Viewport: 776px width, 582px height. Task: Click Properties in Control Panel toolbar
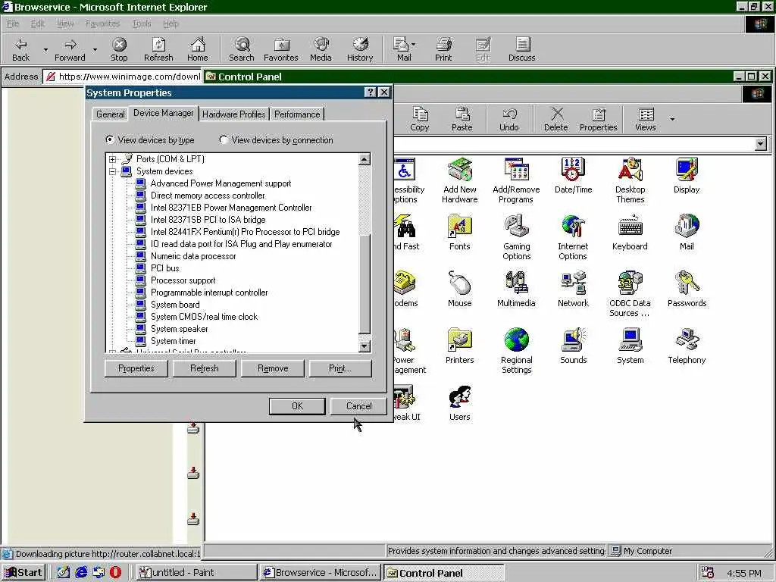[599, 119]
